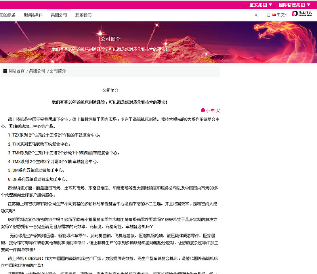Set font size to 中

(x=213, y=110)
